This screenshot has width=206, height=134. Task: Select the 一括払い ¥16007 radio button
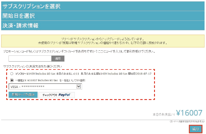pyautogui.click(x=12, y=80)
